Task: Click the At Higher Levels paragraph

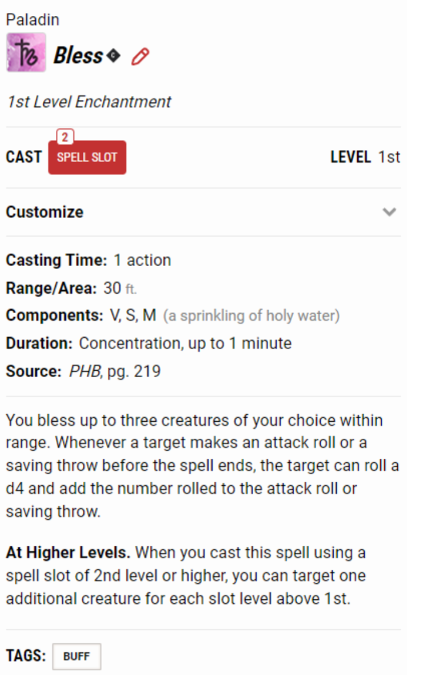Action: pyautogui.click(x=186, y=576)
